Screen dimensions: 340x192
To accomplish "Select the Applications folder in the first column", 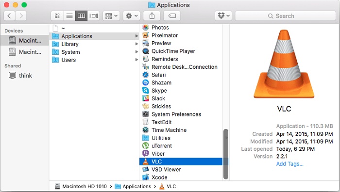I will click(94, 36).
